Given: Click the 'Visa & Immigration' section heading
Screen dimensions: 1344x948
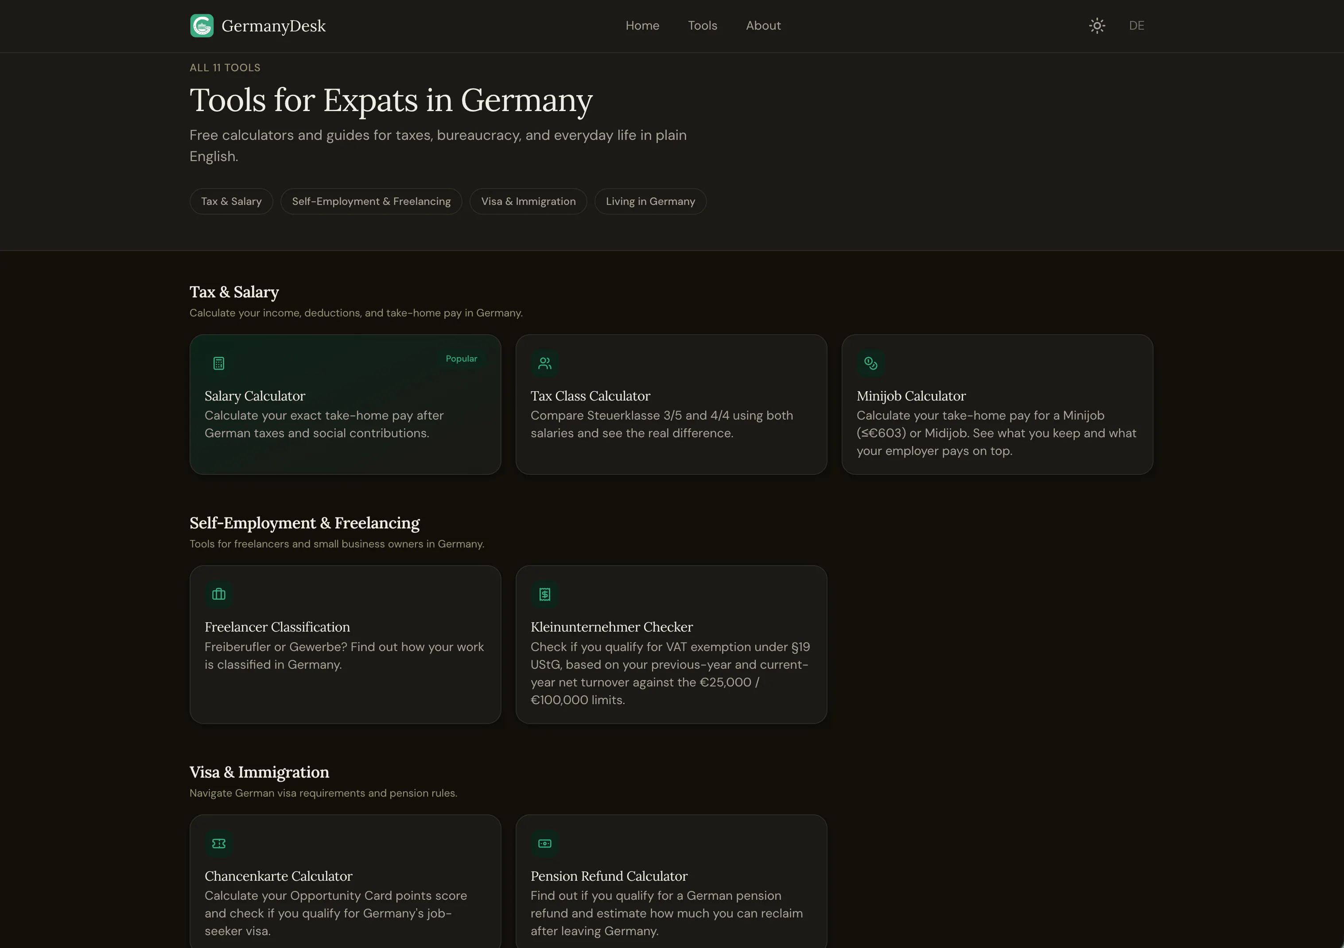Looking at the screenshot, I should (259, 772).
